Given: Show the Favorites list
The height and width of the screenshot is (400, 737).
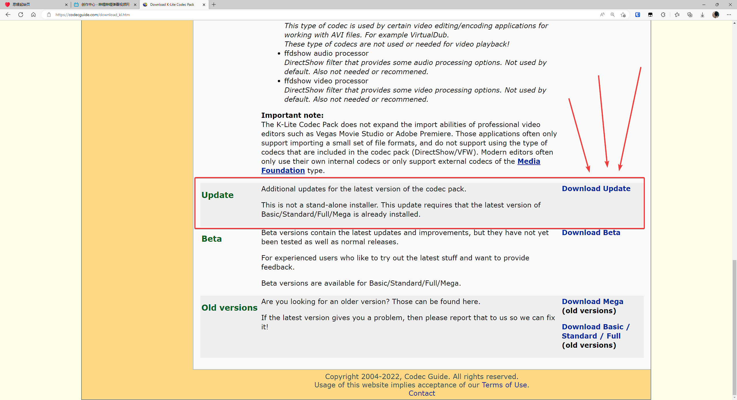Looking at the screenshot, I should tap(677, 15).
